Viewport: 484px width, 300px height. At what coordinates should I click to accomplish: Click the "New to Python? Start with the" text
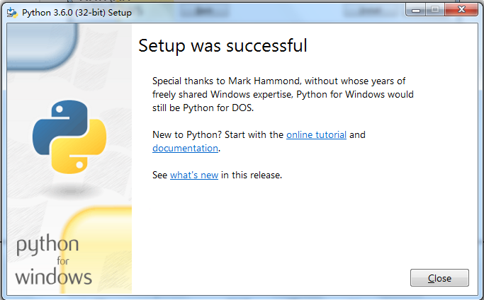[x=218, y=134]
